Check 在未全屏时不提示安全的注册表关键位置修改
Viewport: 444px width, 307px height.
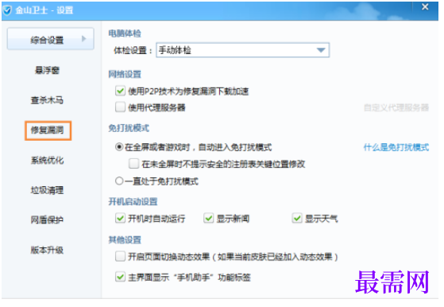[x=133, y=164]
